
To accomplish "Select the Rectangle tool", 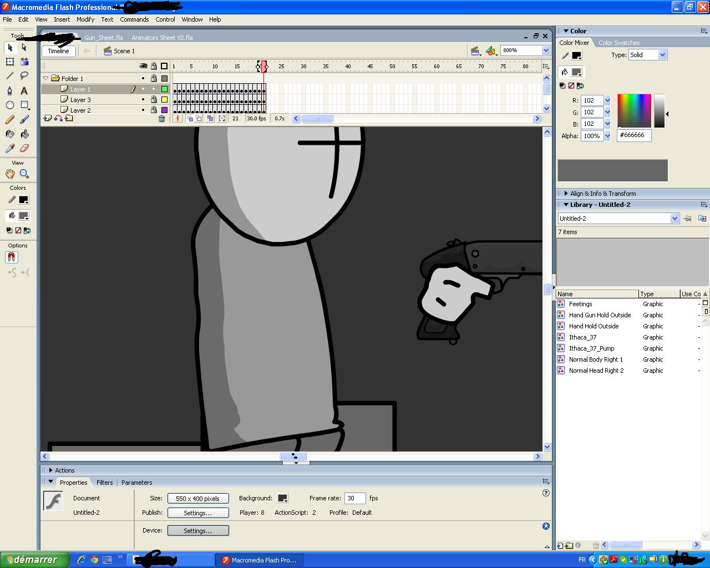I will pyautogui.click(x=24, y=105).
